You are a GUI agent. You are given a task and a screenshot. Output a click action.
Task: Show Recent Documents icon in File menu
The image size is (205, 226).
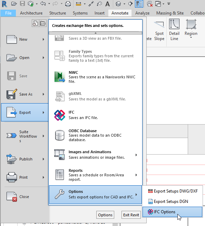[35, 23]
